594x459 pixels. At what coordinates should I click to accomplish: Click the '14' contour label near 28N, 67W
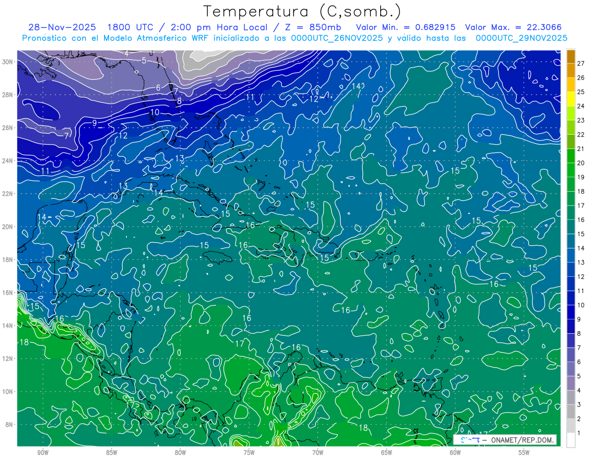click(357, 86)
